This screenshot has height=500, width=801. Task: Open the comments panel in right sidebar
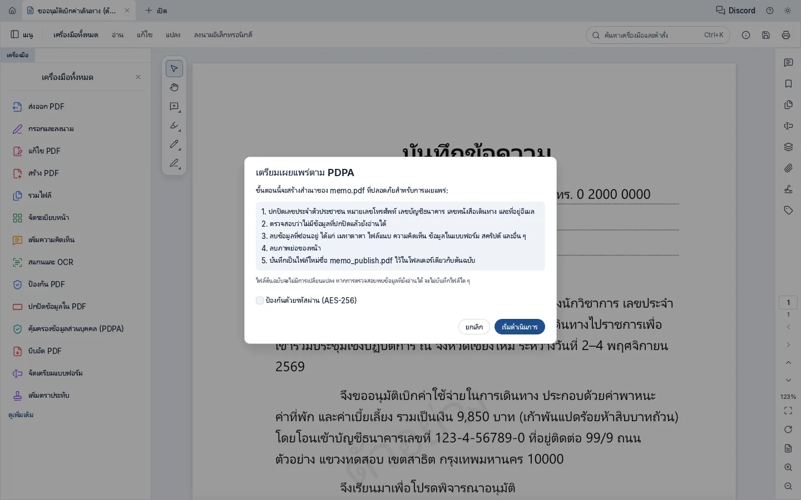coord(788,63)
